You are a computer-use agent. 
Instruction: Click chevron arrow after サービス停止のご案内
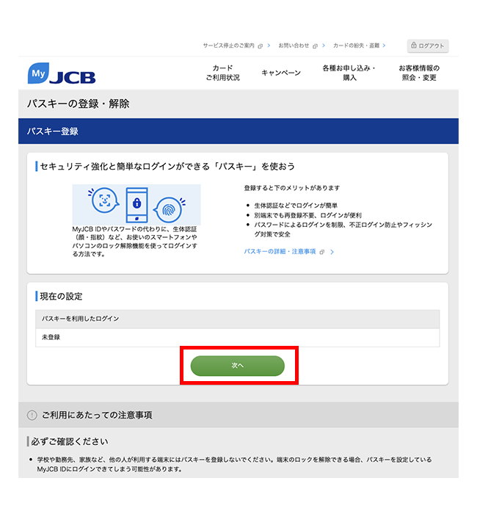pos(269,46)
